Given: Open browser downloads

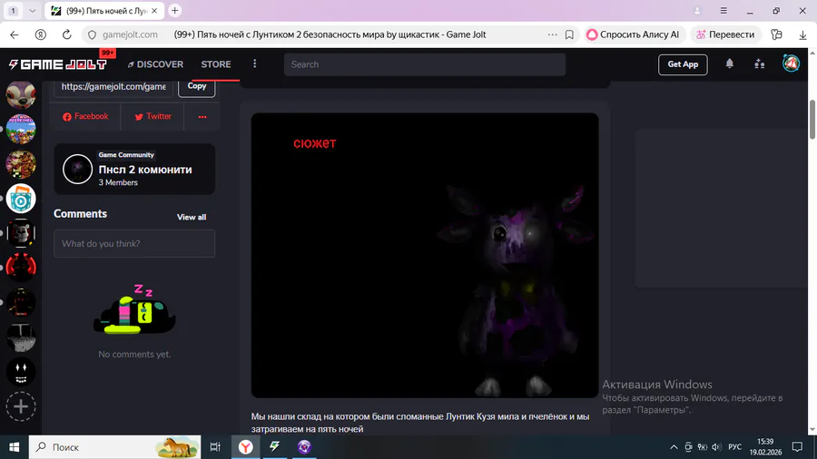Looking at the screenshot, I should pyautogui.click(x=802, y=34).
